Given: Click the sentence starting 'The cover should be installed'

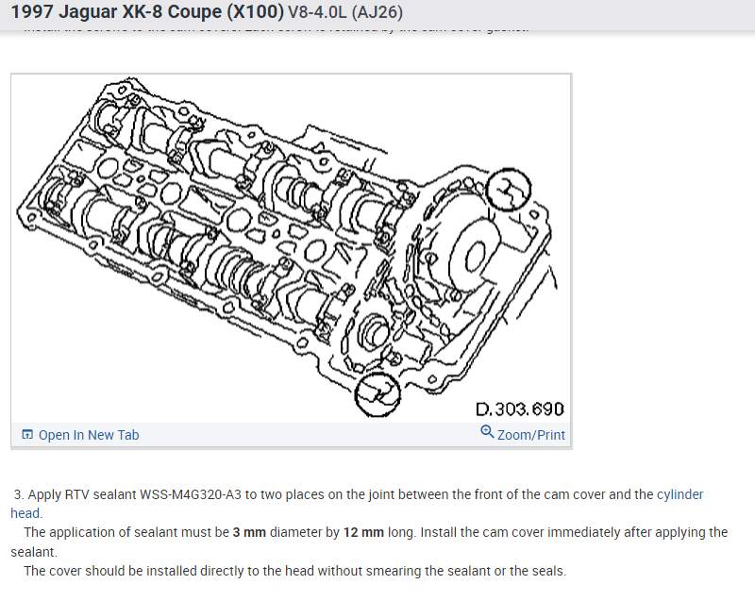Looking at the screenshot, I should [x=295, y=571].
